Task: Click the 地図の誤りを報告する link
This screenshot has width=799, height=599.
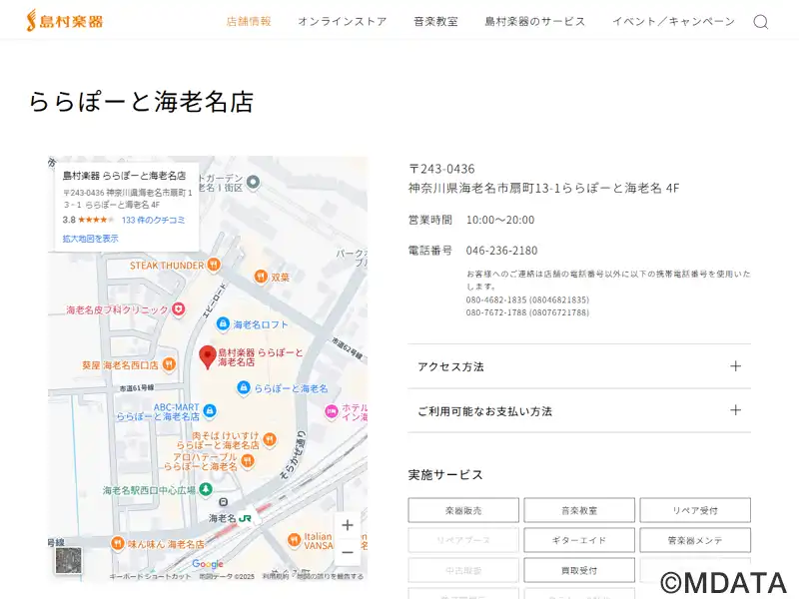Action: point(331,576)
